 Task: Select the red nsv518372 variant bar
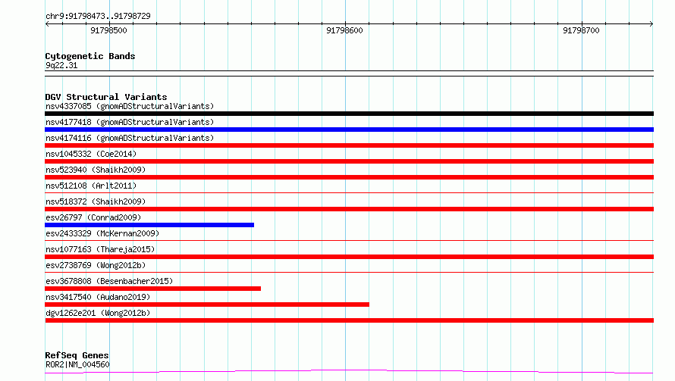(x=349, y=209)
